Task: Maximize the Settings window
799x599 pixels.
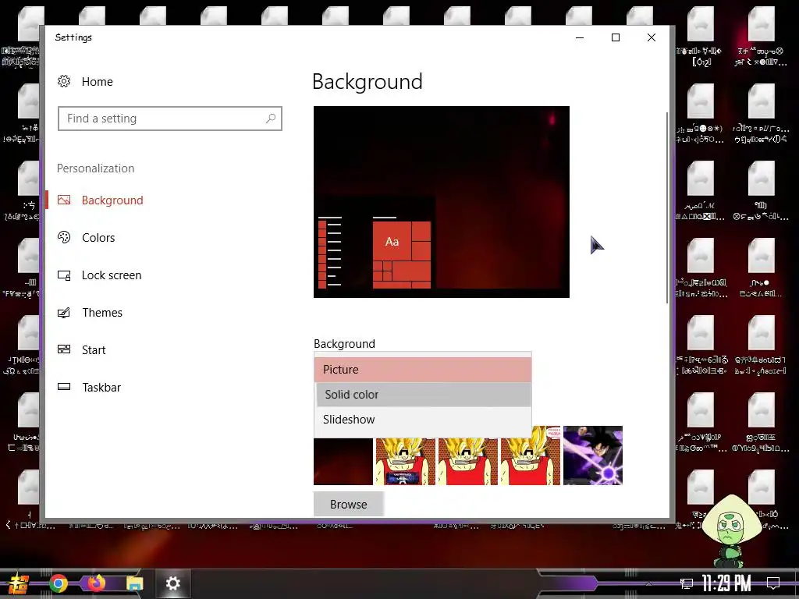Action: pyautogui.click(x=616, y=37)
